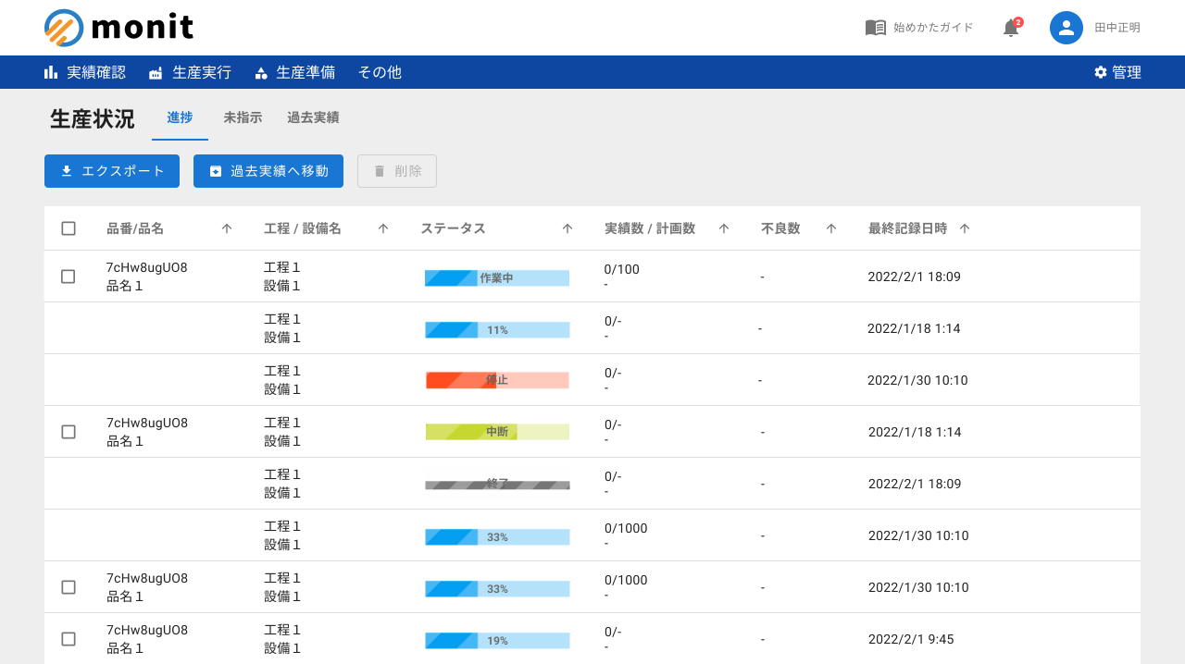Click the monit logo icon
Viewport: 1185px width, 664px height.
[x=64, y=28]
